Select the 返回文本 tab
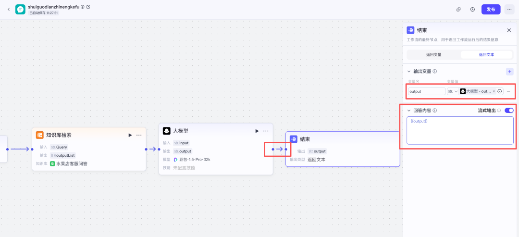Image resolution: width=519 pixels, height=237 pixels. tap(486, 55)
